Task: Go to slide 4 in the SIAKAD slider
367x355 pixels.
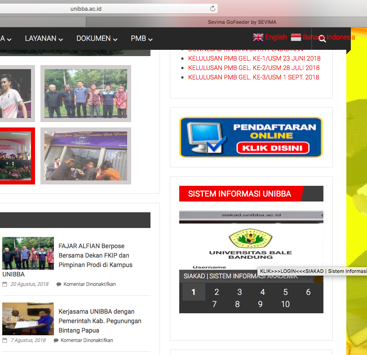Action: point(262,292)
